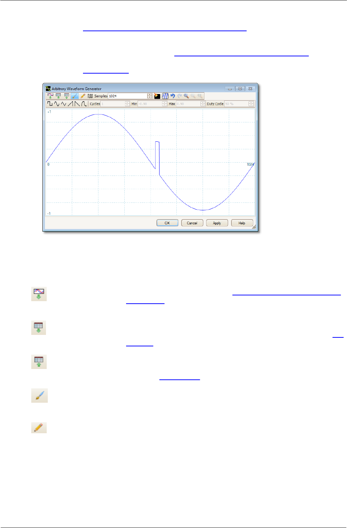Click the Zoom out magnifier icon
347x528 pixels.
pyautogui.click(x=193, y=96)
